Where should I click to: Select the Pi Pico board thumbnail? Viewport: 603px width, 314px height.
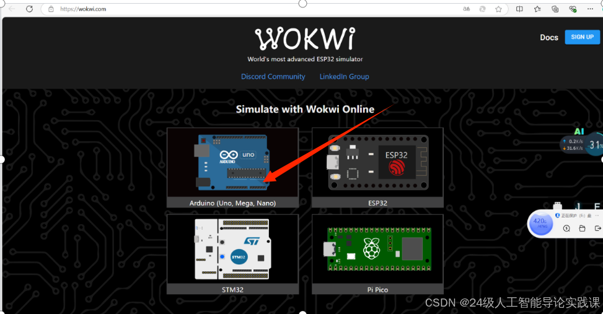click(x=377, y=249)
